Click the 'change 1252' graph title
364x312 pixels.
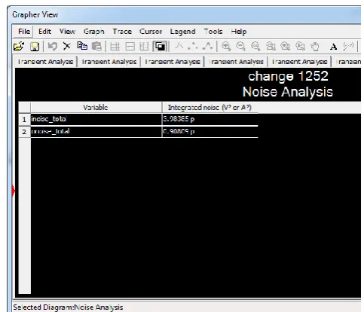tap(288, 76)
